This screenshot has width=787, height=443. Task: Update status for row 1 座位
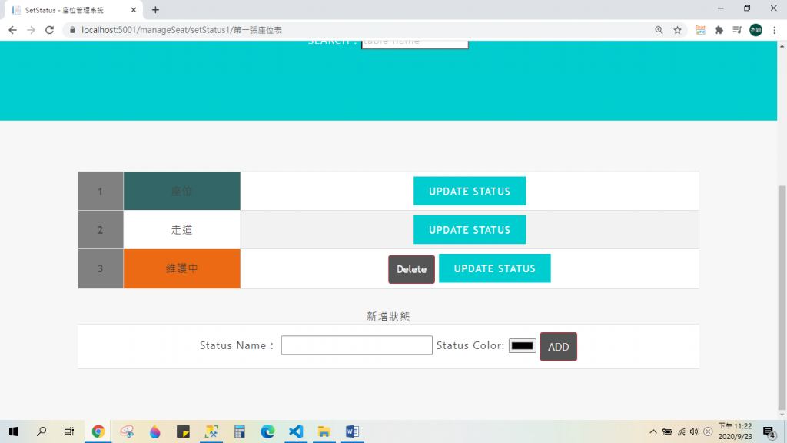tap(470, 191)
